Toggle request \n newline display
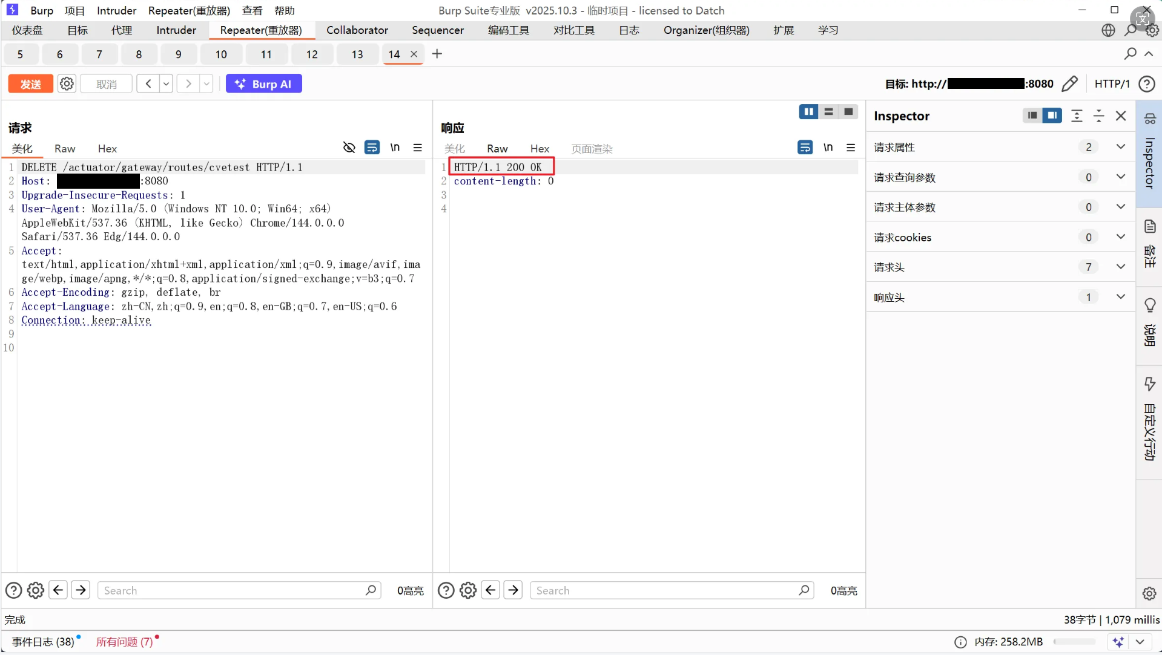Image resolution: width=1162 pixels, height=655 pixels. pyautogui.click(x=395, y=148)
